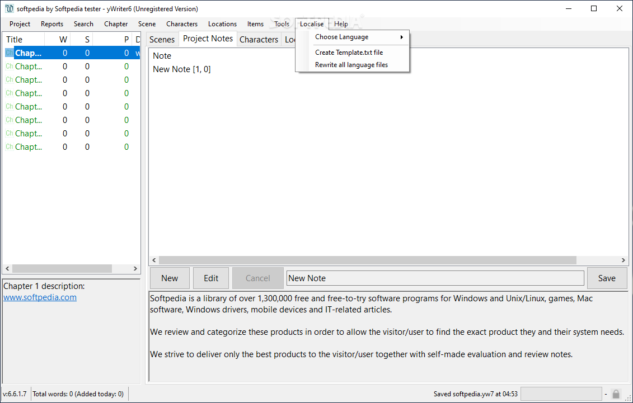Click the Cancel button

coord(257,278)
